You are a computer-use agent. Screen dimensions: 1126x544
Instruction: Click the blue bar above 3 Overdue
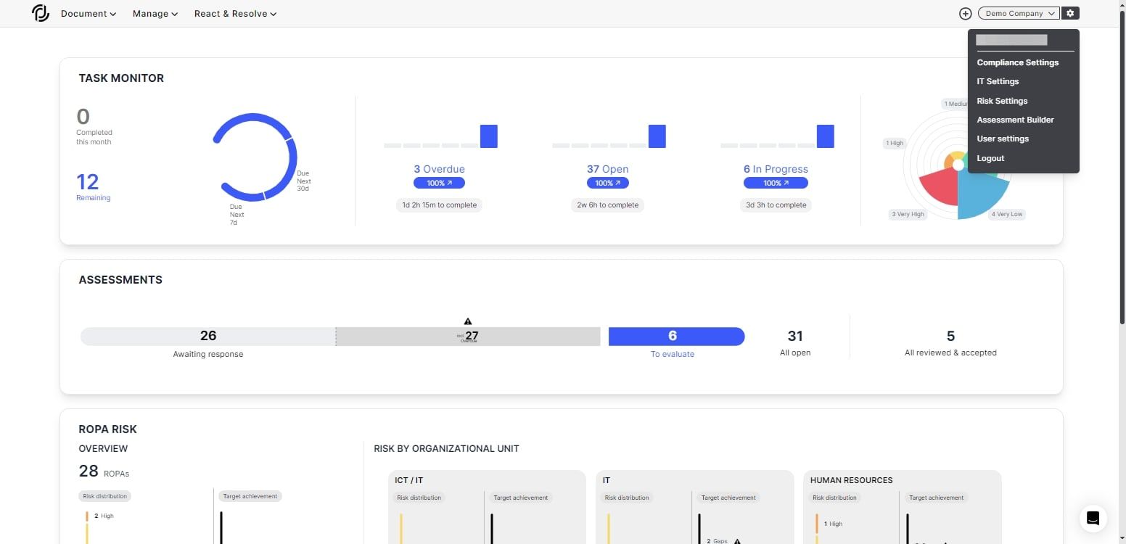[x=489, y=136]
